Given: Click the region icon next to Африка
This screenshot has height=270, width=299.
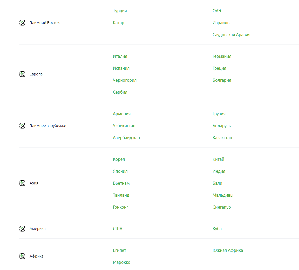Looking at the screenshot, I should tap(22, 256).
